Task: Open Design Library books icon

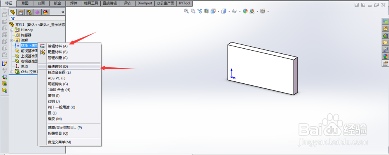Action: [385, 35]
